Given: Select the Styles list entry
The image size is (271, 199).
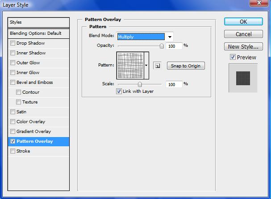Looking at the screenshot, I should (38, 22).
